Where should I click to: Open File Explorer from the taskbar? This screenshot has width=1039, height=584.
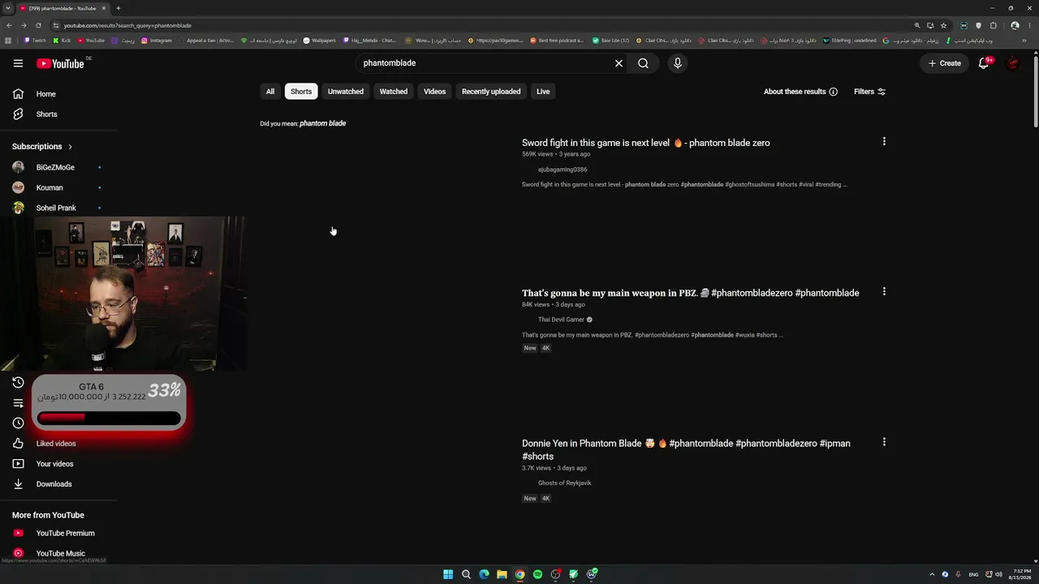[502, 574]
